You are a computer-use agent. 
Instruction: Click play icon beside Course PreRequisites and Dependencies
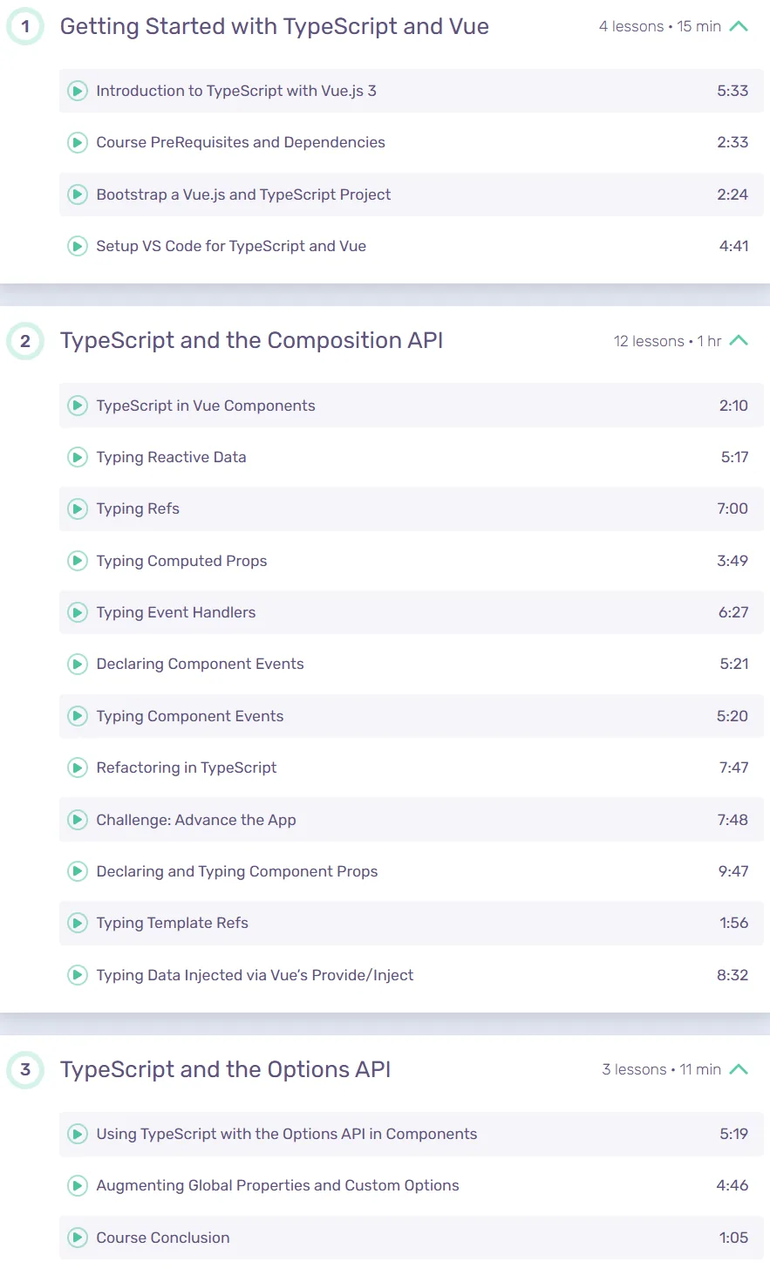(x=78, y=142)
